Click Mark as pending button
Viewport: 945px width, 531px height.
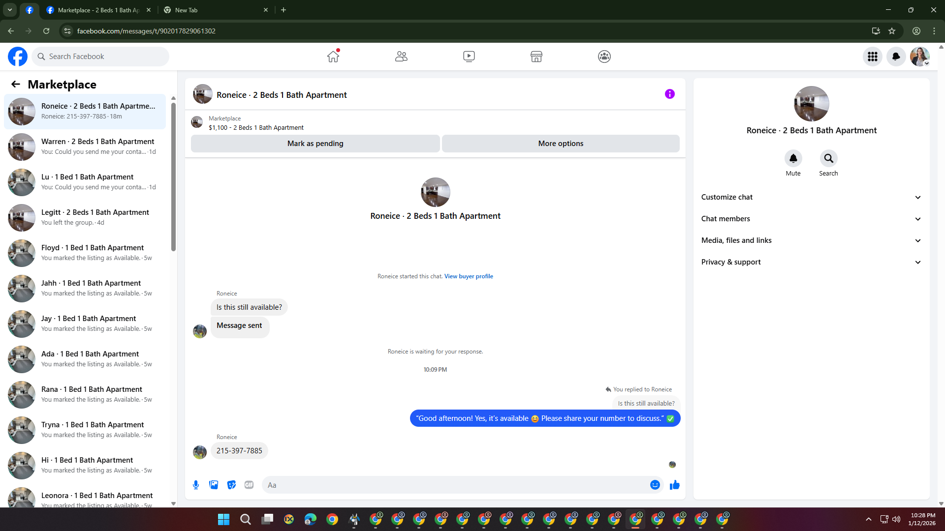point(315,144)
